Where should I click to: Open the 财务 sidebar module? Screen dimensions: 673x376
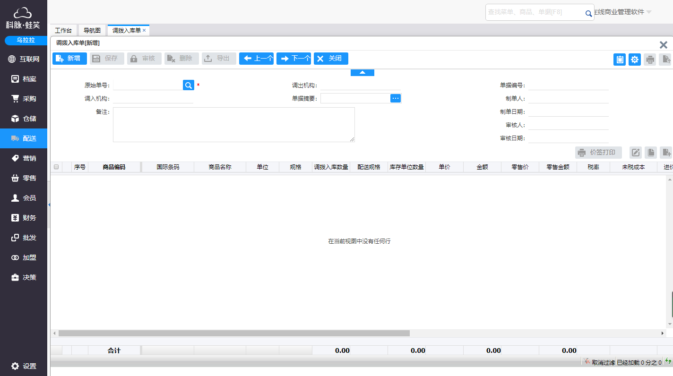[24, 218]
